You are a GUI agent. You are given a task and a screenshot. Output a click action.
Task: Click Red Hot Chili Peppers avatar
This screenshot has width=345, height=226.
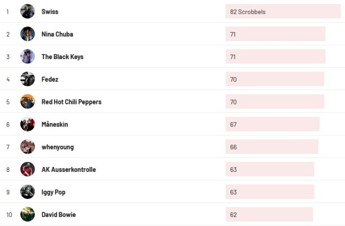point(28,102)
